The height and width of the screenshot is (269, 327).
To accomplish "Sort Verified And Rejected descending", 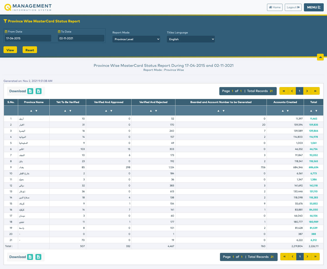I will (x=156, y=111).
